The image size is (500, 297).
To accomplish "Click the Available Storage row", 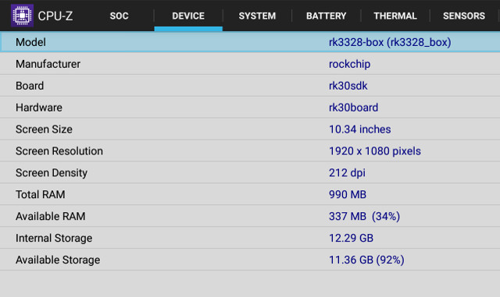I will coord(250,260).
